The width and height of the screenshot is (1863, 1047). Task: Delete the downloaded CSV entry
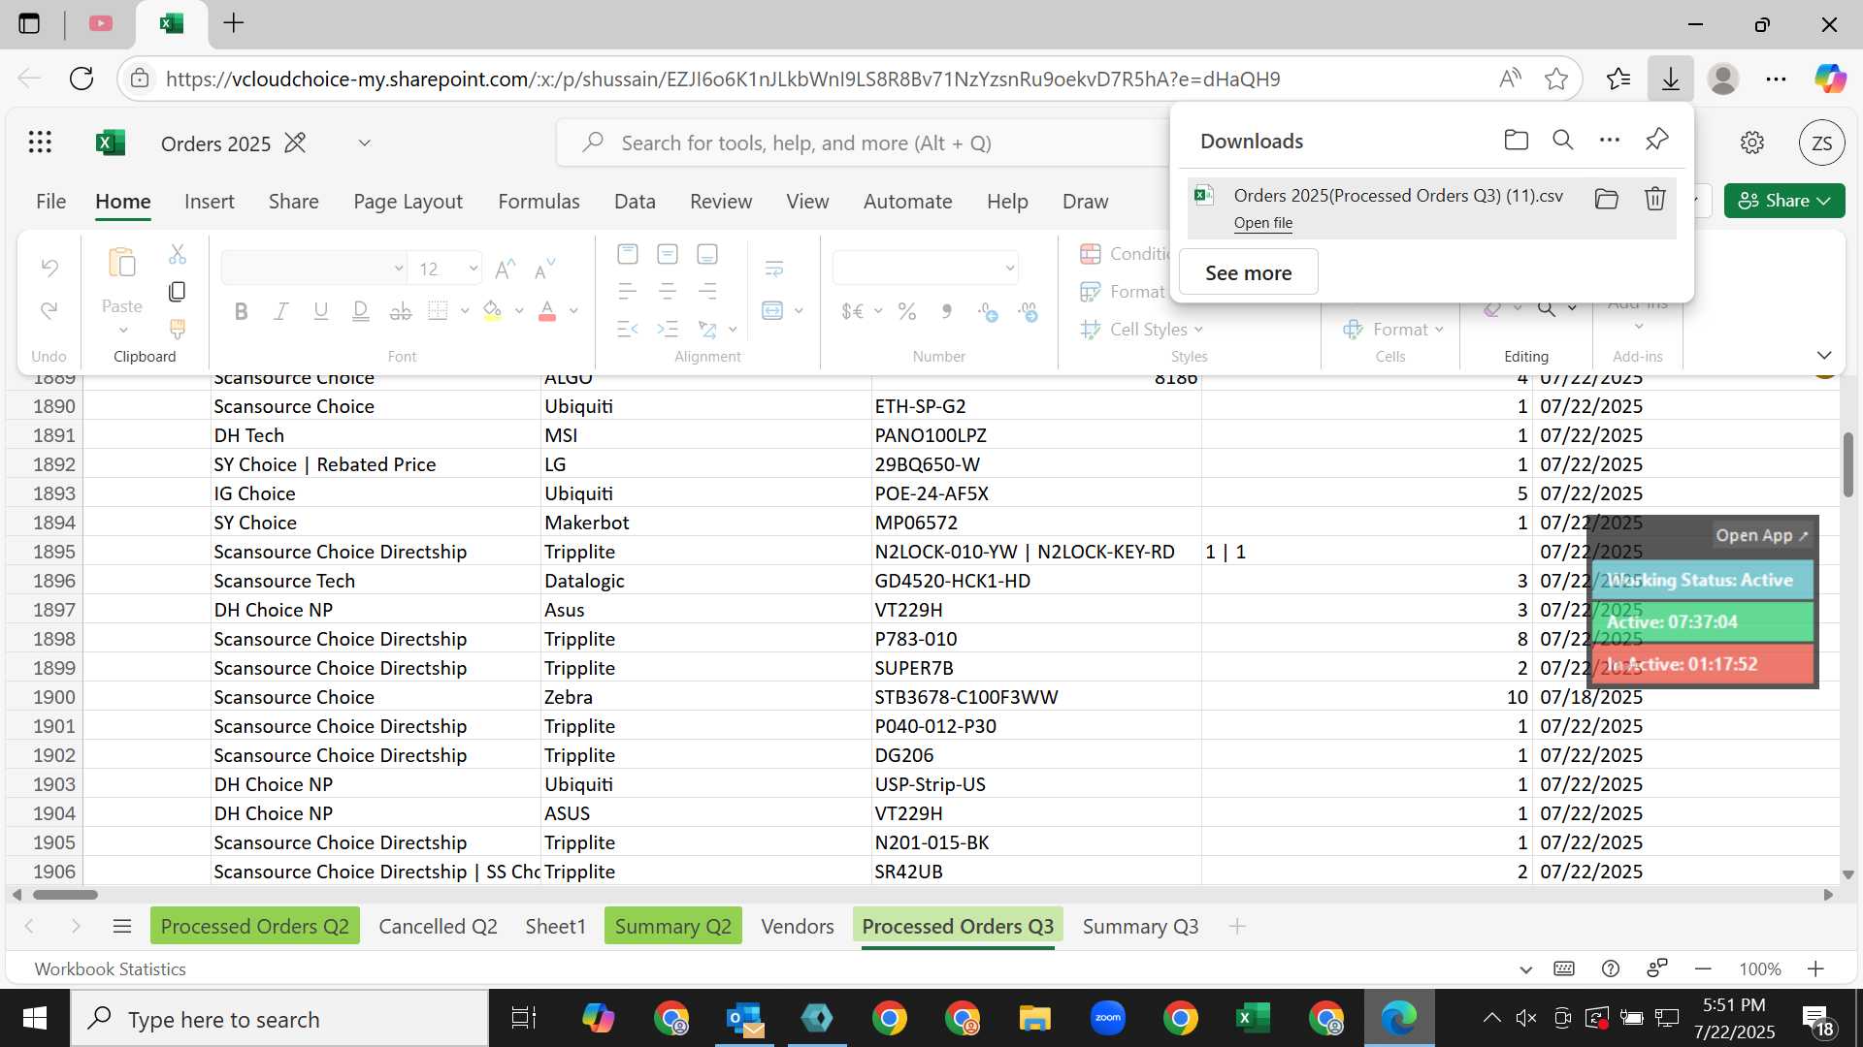[x=1655, y=199]
